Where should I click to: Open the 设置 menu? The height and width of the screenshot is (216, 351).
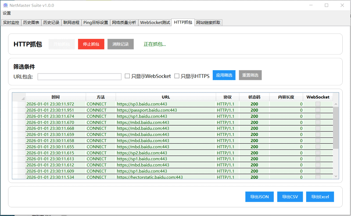[x=7, y=13]
